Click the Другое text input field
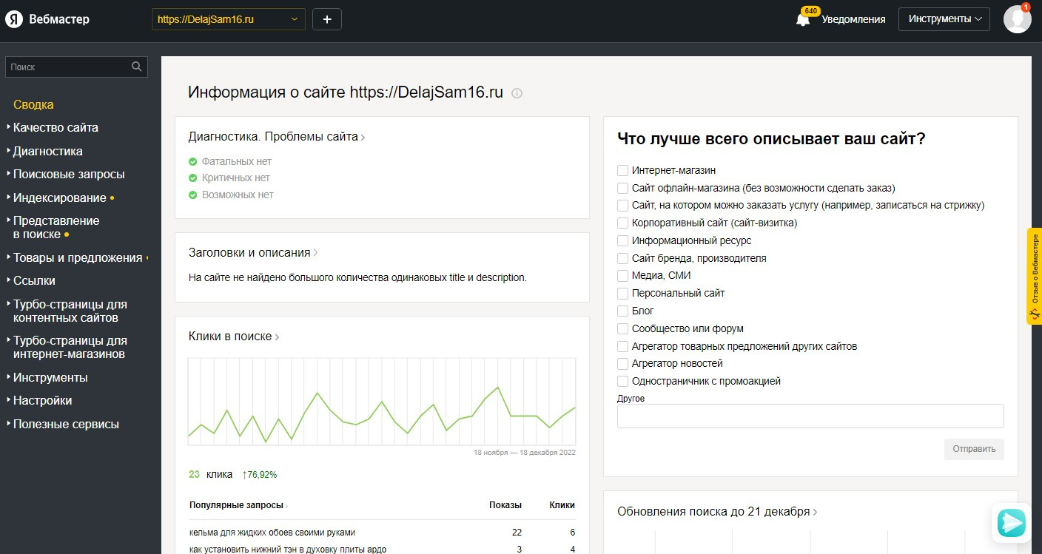The image size is (1042, 554). point(810,416)
